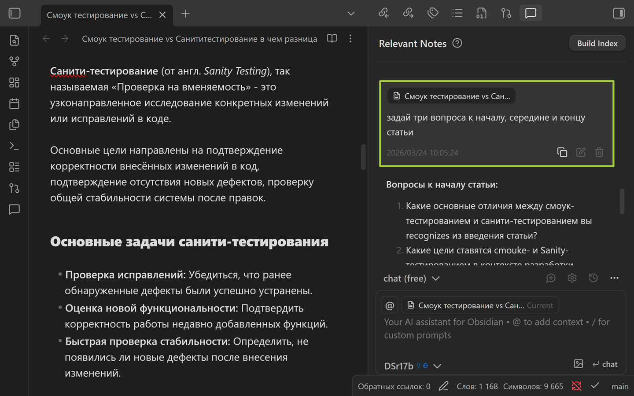Switch to the Backlinks sidebar tab
The height and width of the screenshot is (396, 634).
[383, 13]
